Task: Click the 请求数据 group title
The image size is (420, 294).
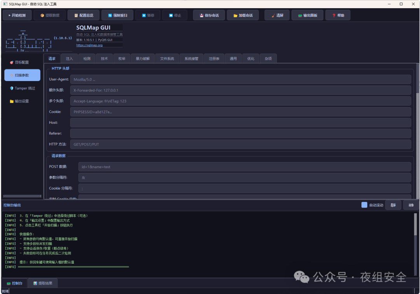Action: [x=58, y=156]
